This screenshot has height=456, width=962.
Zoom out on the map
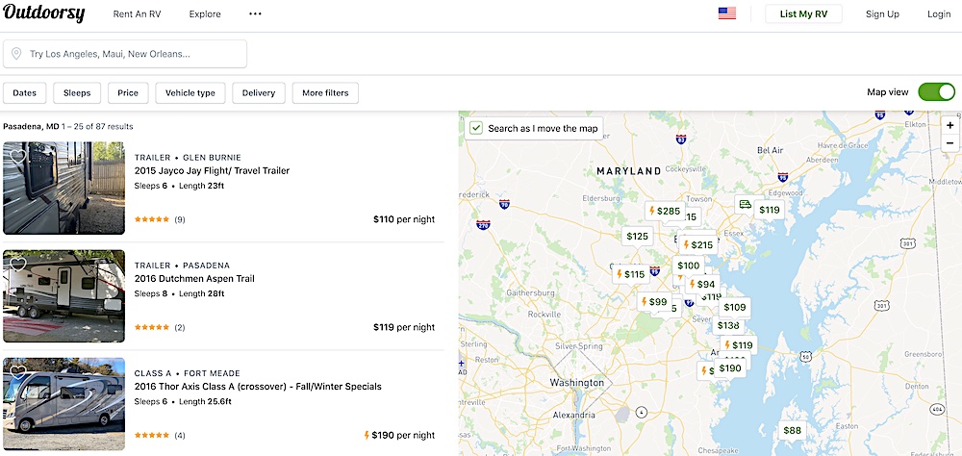click(x=950, y=143)
